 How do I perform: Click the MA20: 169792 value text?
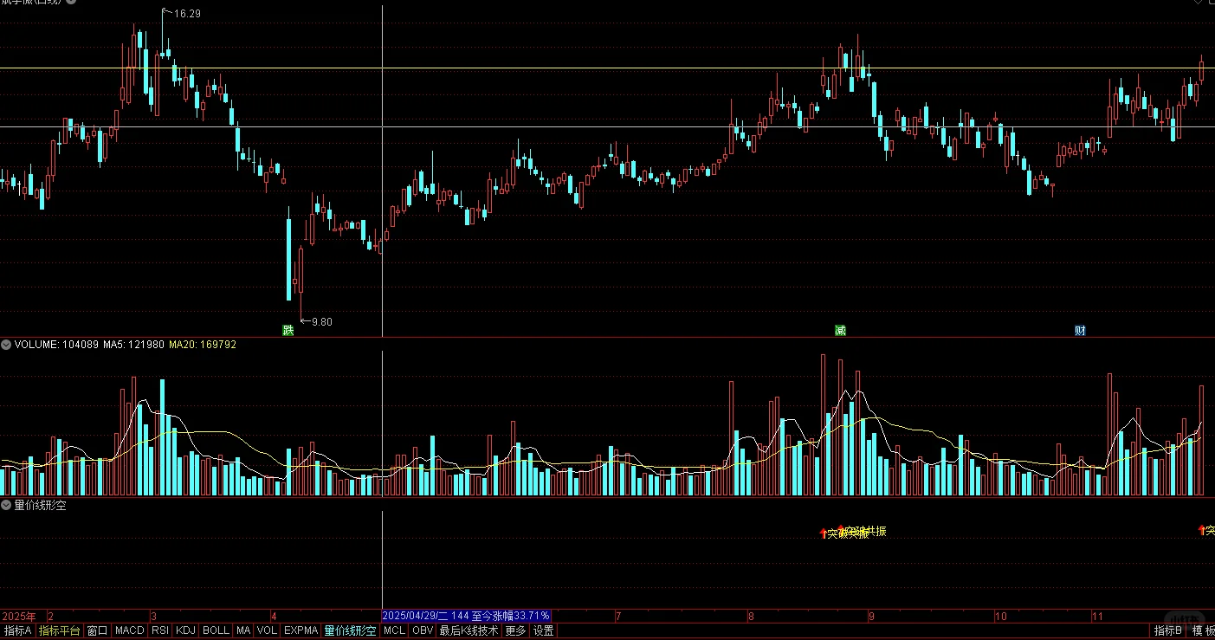[x=202, y=345]
